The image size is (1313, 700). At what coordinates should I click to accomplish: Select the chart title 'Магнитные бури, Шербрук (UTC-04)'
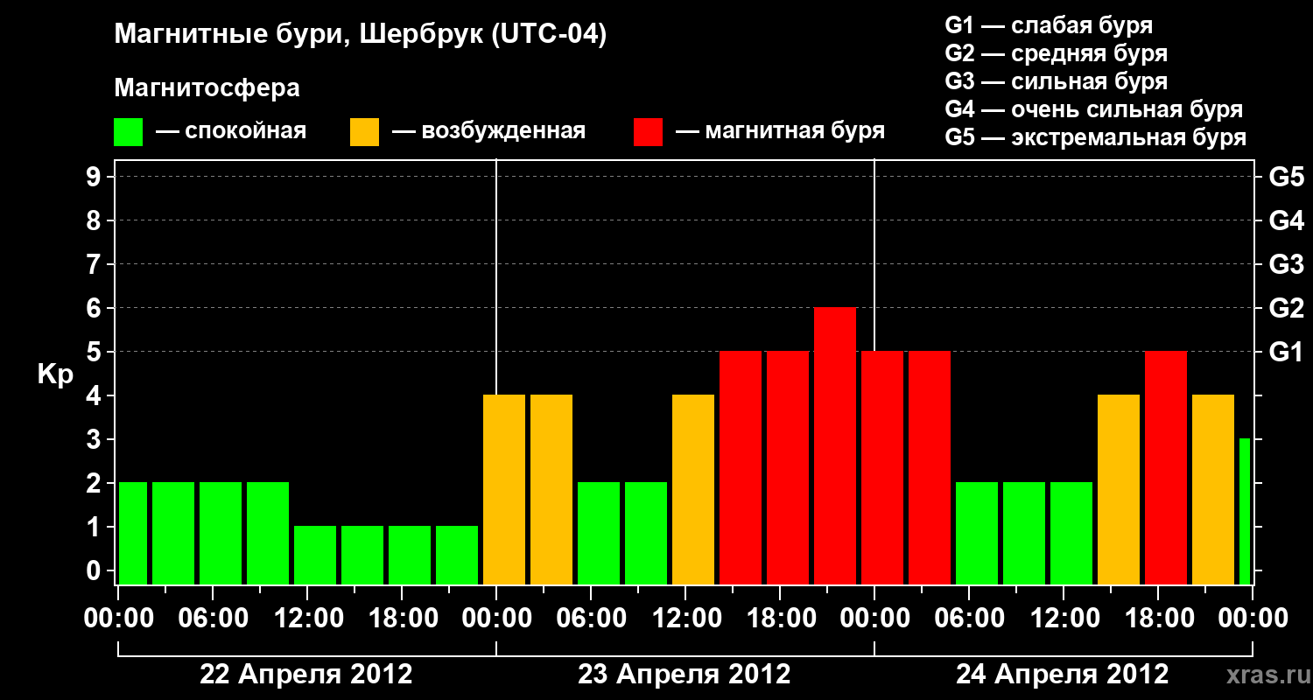coord(360,36)
